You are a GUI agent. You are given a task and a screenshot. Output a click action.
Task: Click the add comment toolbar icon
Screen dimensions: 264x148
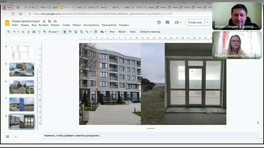click(96, 32)
